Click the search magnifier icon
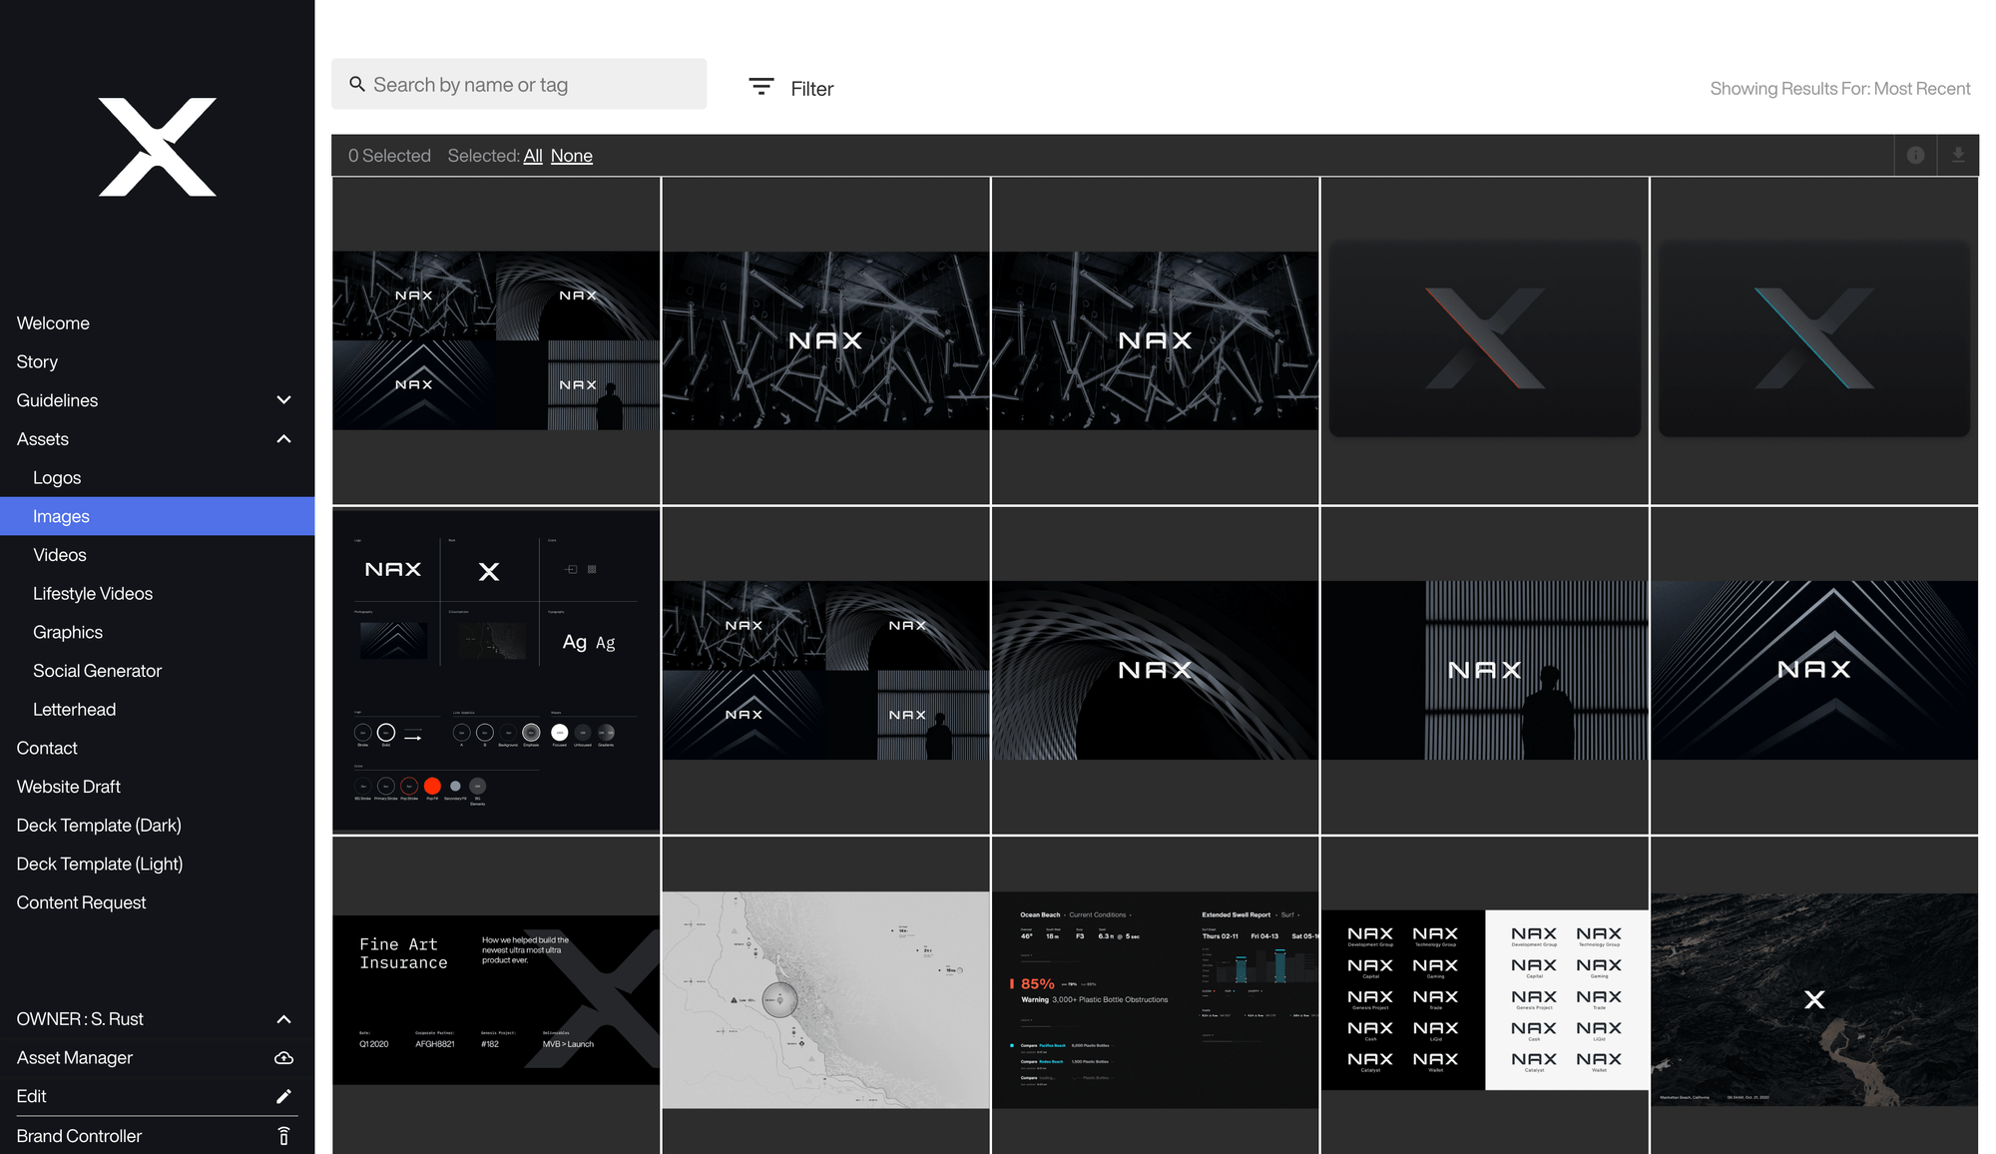 [356, 85]
